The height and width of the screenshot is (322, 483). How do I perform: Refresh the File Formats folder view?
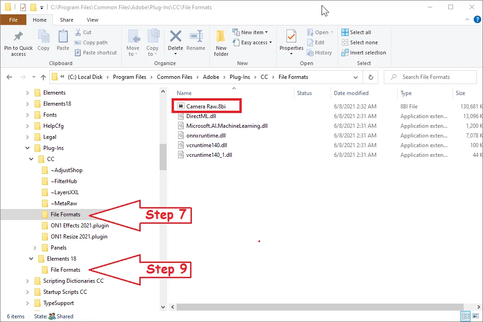pyautogui.click(x=371, y=77)
